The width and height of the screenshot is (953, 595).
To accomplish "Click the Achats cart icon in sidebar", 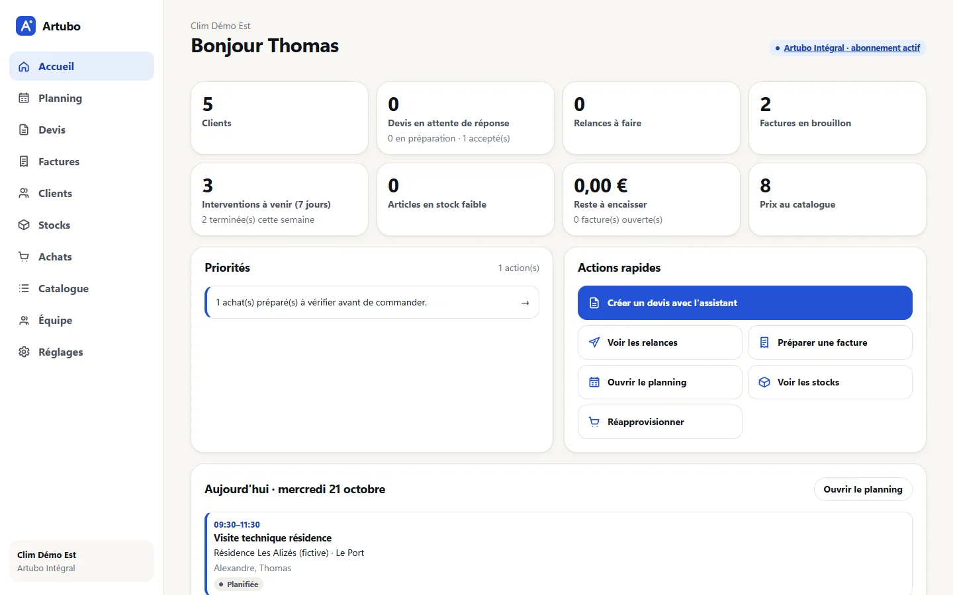I will click(x=24, y=257).
